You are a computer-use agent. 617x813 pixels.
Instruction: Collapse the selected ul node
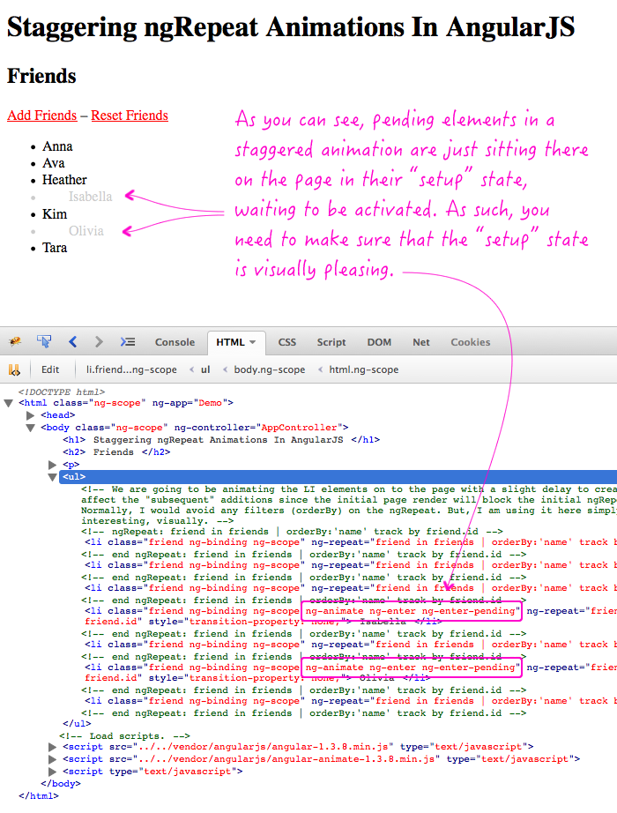52,477
